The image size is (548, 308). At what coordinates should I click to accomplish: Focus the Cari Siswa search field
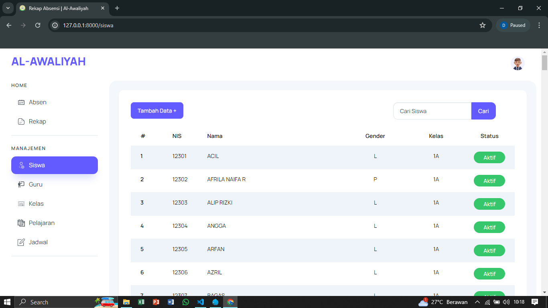[432, 111]
